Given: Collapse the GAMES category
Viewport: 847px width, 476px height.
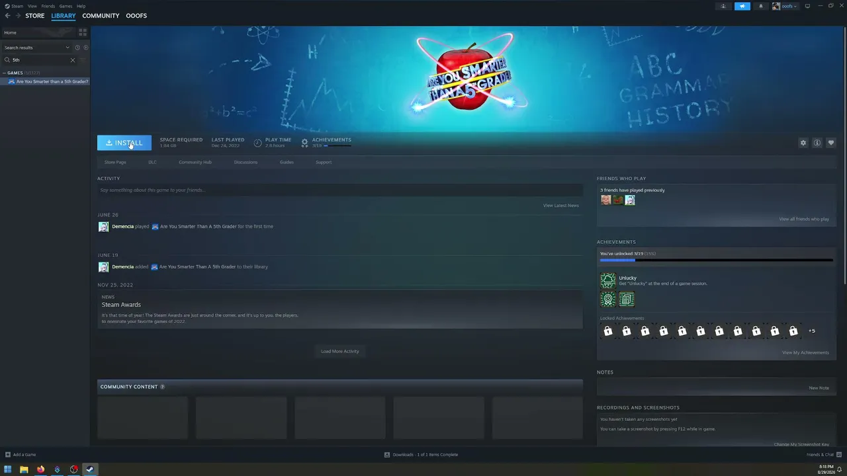Looking at the screenshot, I should (x=4, y=73).
